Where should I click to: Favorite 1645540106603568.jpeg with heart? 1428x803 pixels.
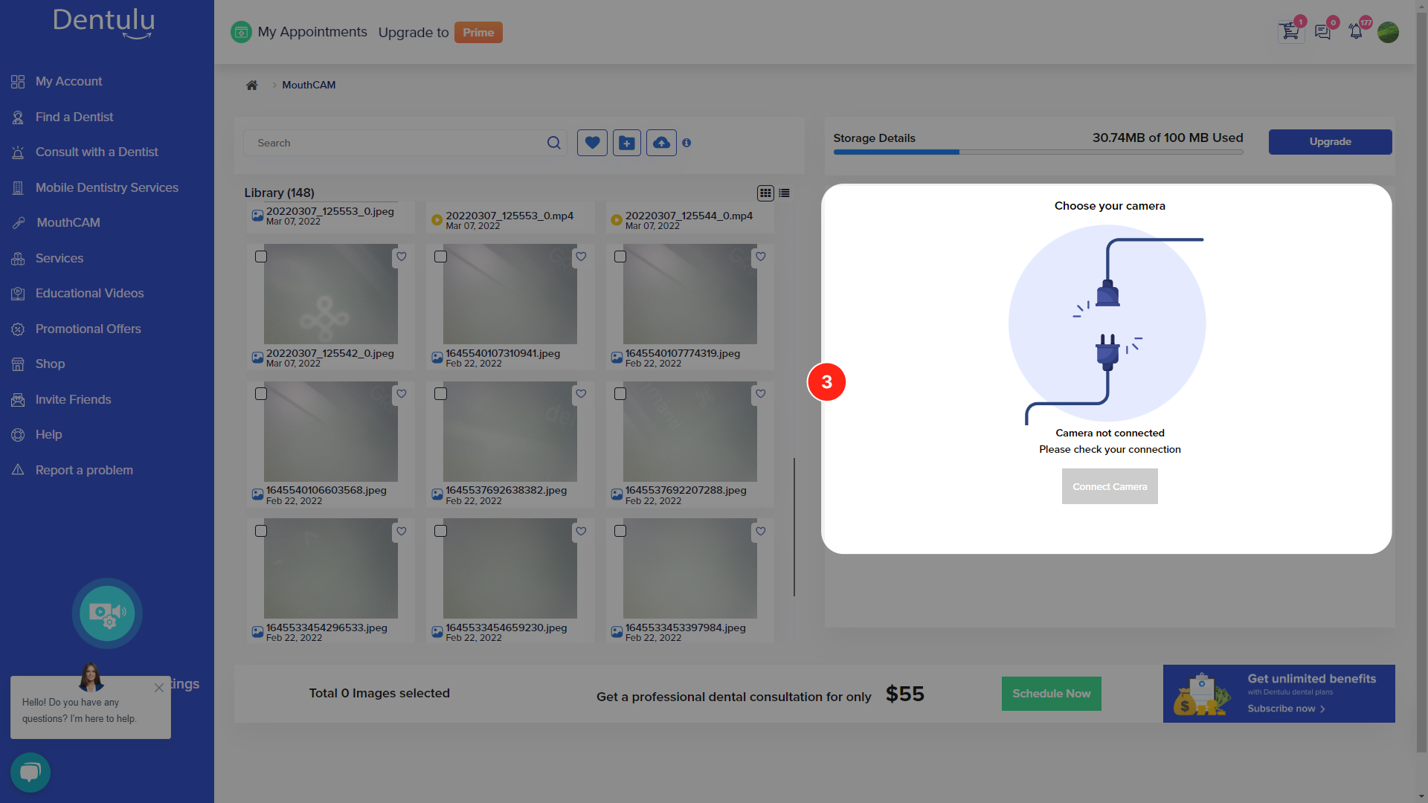pos(402,394)
